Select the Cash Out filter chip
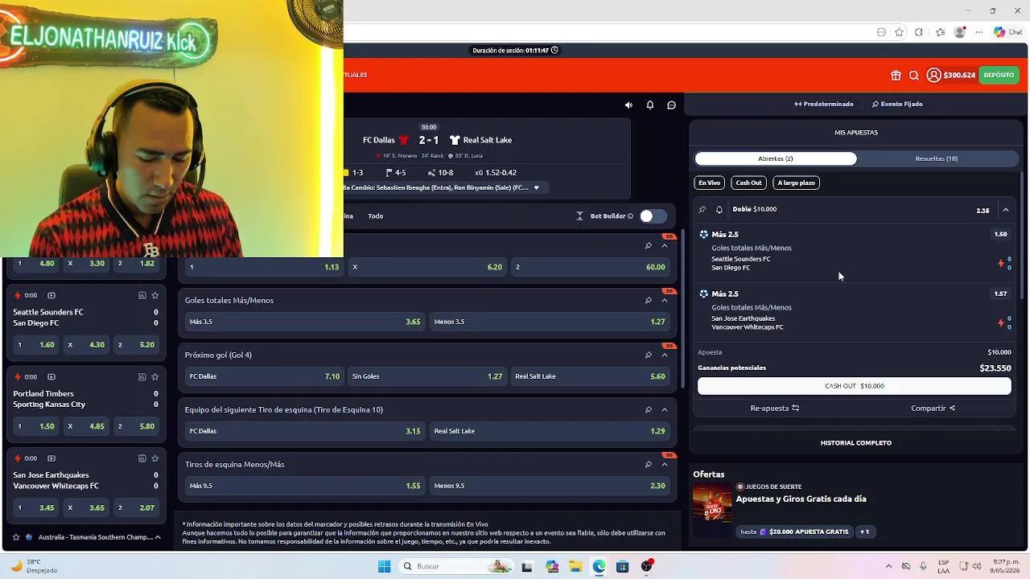 (748, 183)
